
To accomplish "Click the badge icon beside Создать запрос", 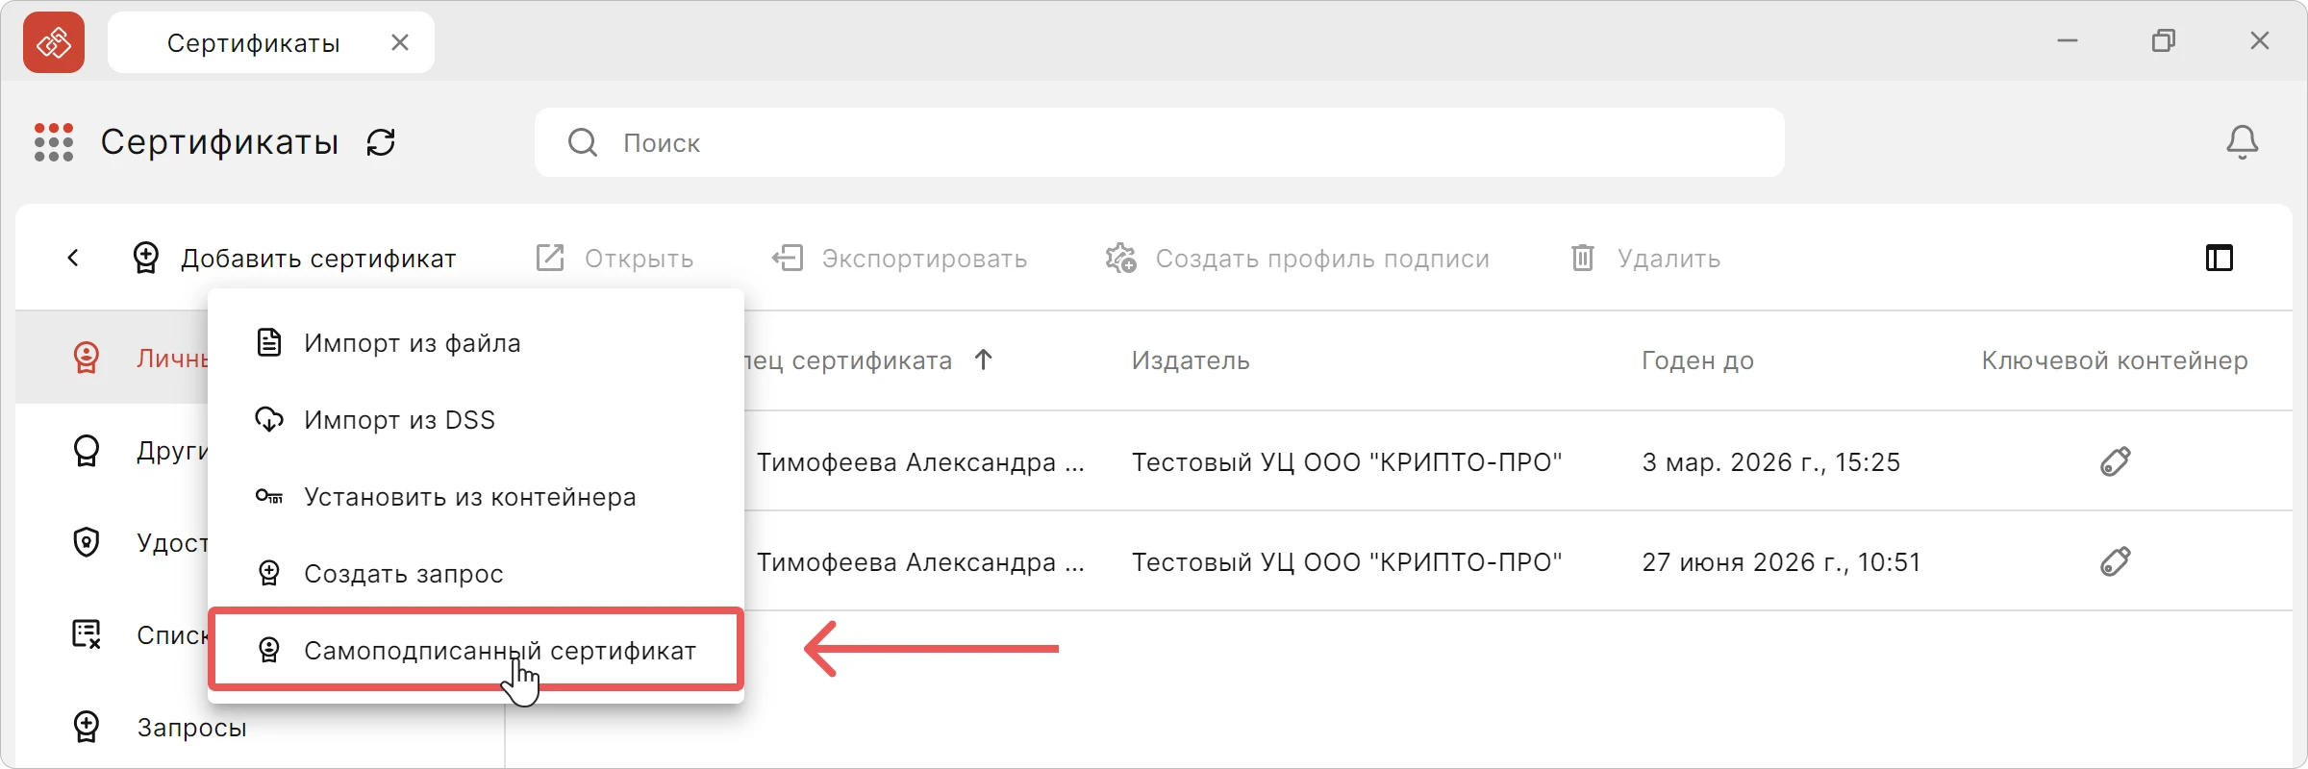I will (x=269, y=573).
